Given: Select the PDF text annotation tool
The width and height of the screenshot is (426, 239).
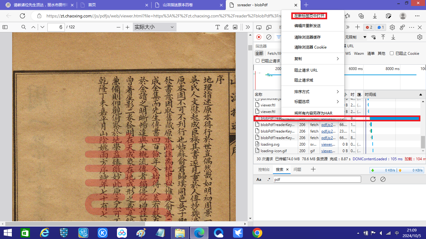Looking at the screenshot, I should [x=218, y=27].
